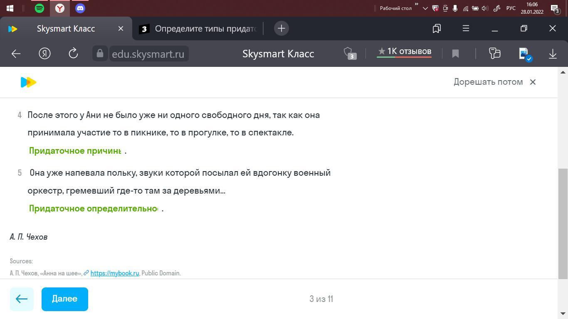Open the 1K отзывов site reviews

pyautogui.click(x=404, y=52)
